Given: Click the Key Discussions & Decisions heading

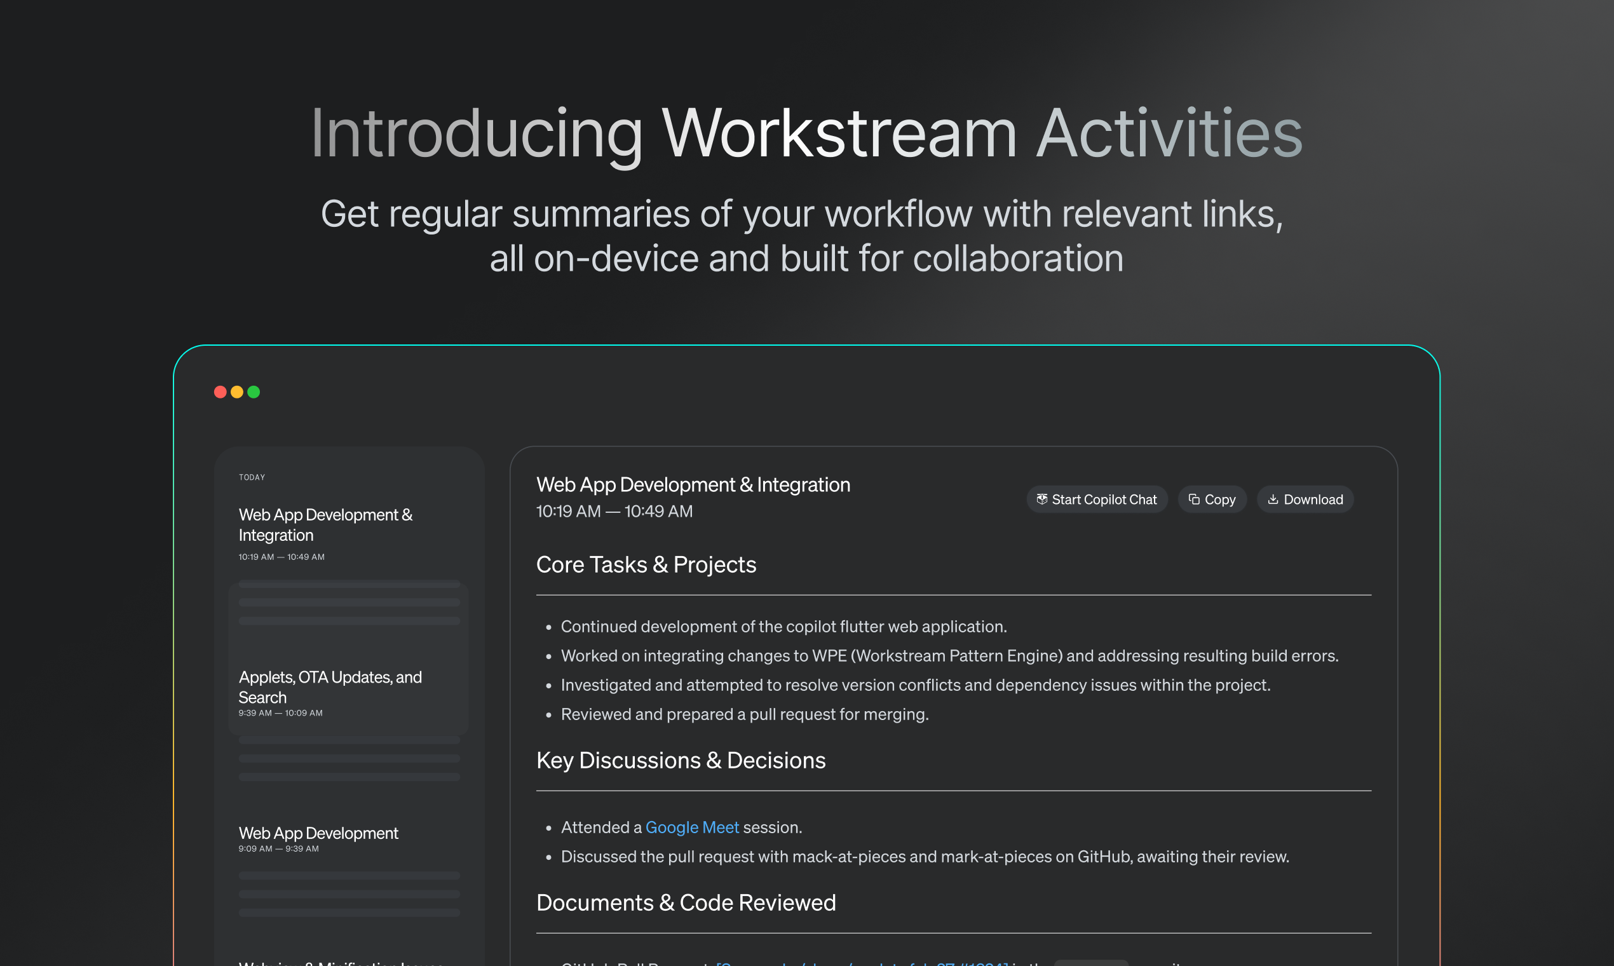Looking at the screenshot, I should [x=681, y=760].
